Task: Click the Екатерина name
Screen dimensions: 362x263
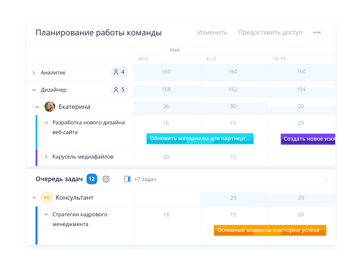Action: tap(74, 107)
